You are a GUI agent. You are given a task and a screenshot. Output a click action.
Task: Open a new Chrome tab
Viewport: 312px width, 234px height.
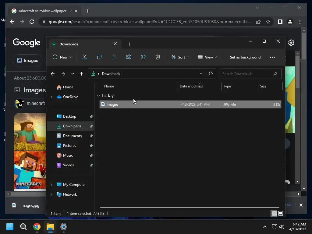click(88, 11)
